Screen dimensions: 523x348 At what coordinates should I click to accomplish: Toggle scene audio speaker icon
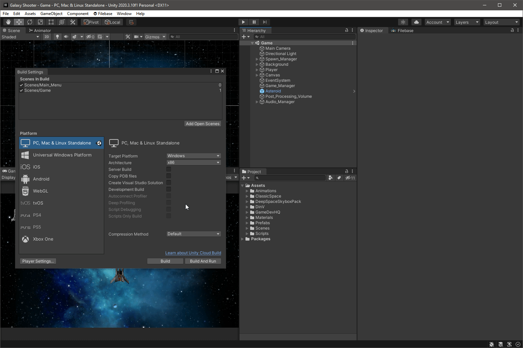(66, 37)
